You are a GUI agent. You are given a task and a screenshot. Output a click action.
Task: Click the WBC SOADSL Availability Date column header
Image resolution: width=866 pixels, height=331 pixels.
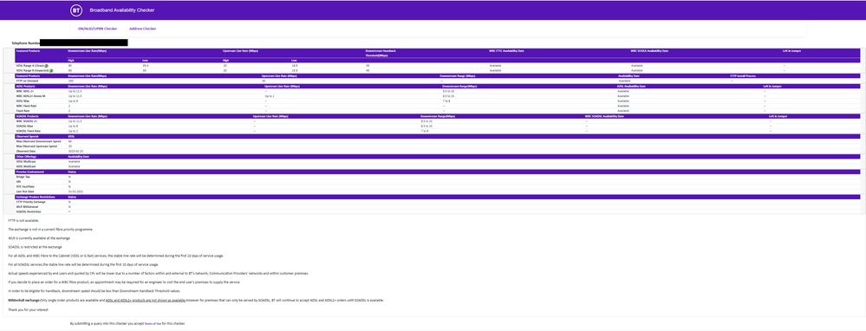(604, 116)
